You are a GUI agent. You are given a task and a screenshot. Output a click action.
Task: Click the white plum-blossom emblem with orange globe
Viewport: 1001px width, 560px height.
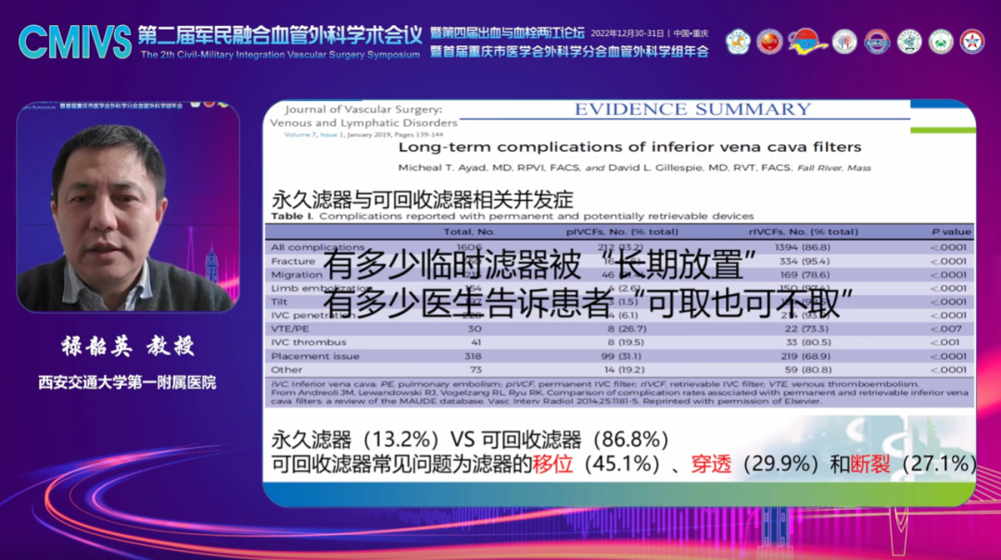[738, 42]
